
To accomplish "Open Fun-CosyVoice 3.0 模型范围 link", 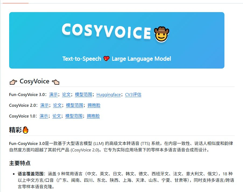I will [83, 95].
